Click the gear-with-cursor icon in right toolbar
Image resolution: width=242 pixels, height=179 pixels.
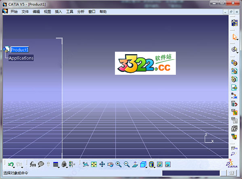[234, 49]
